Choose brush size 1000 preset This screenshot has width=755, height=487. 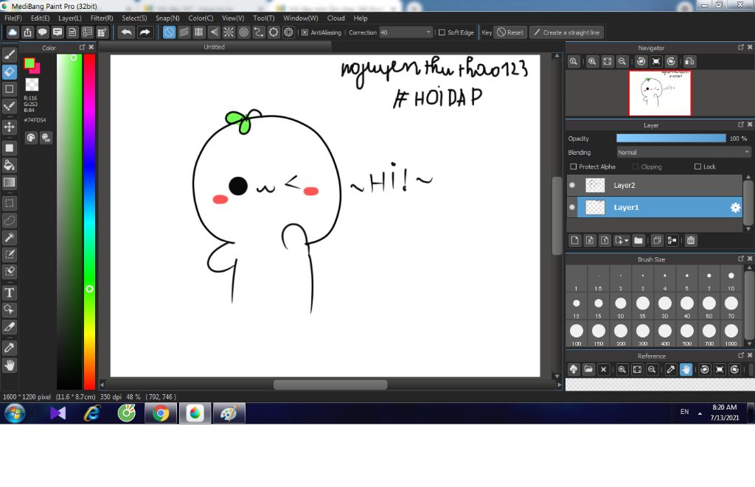pos(731,334)
